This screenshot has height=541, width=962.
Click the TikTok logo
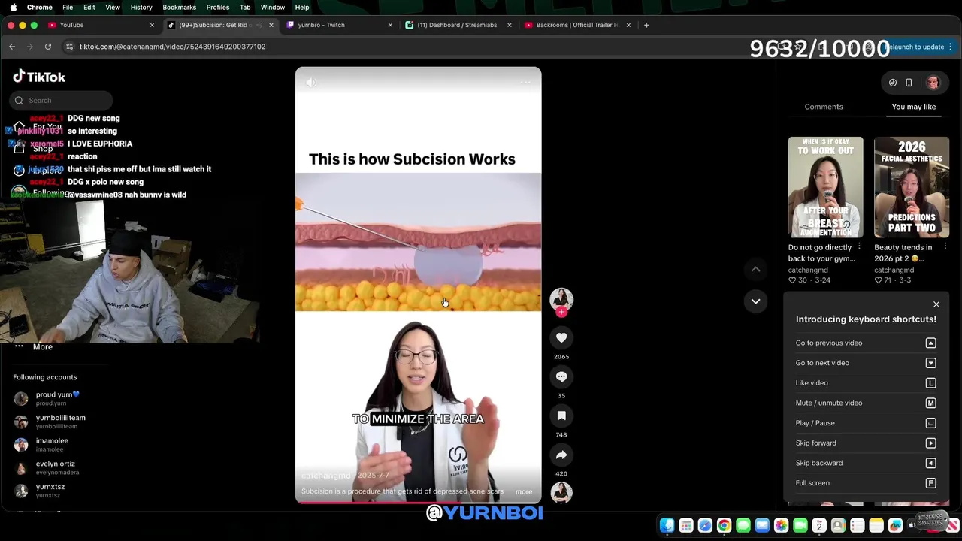click(39, 77)
